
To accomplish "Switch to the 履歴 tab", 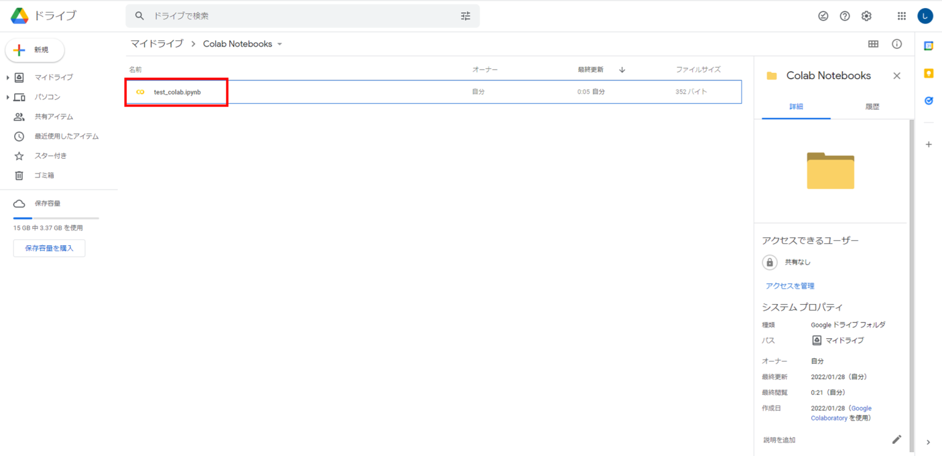I will tap(872, 107).
